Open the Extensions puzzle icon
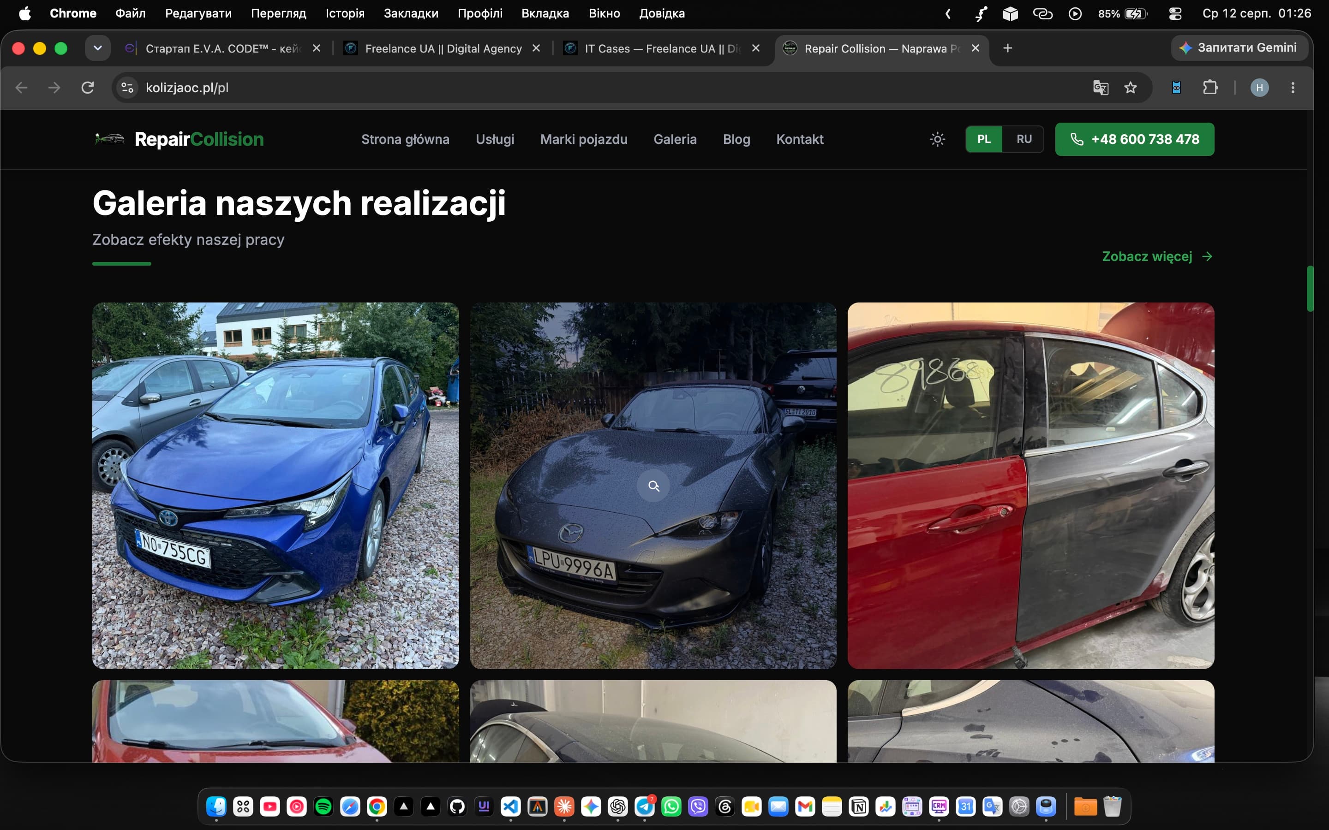Image resolution: width=1329 pixels, height=830 pixels. tap(1210, 88)
